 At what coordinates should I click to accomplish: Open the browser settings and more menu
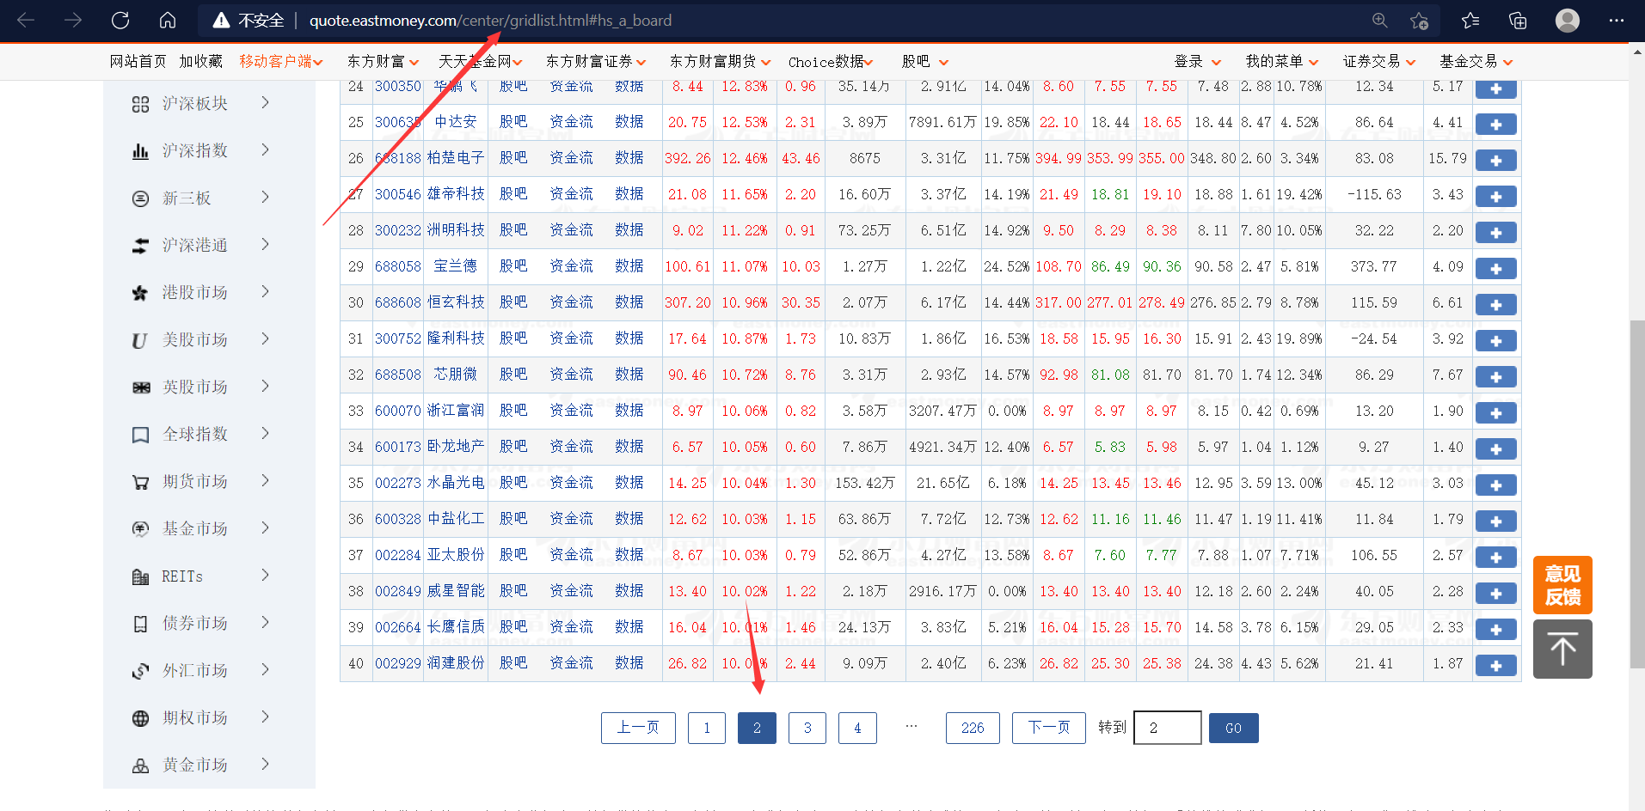[x=1617, y=20]
